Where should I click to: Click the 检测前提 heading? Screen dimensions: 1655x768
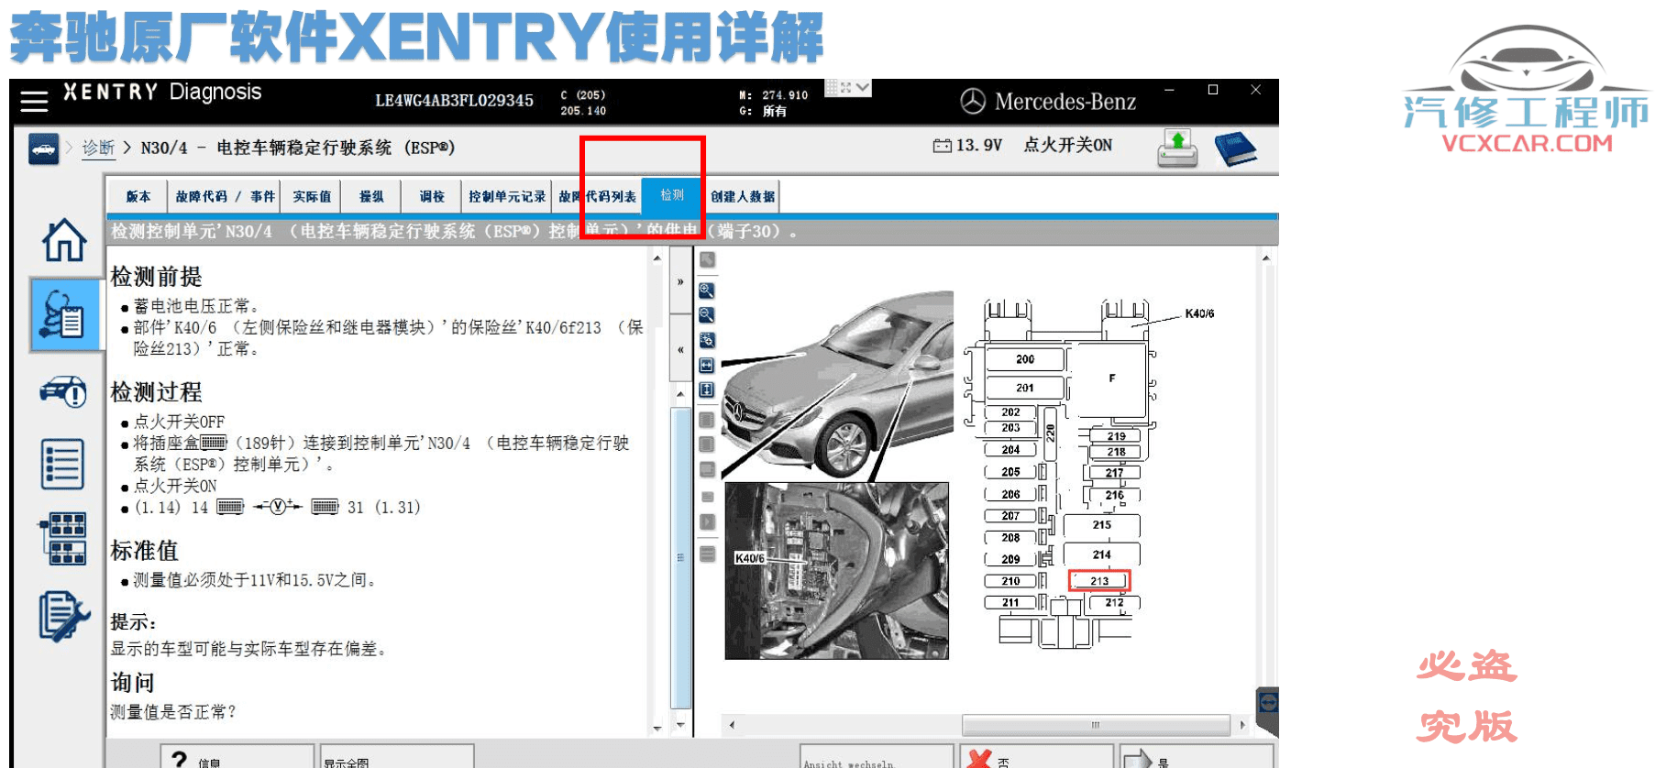[157, 276]
